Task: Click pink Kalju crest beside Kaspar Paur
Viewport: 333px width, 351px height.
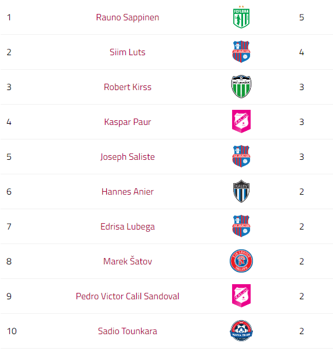Action: 241,121
